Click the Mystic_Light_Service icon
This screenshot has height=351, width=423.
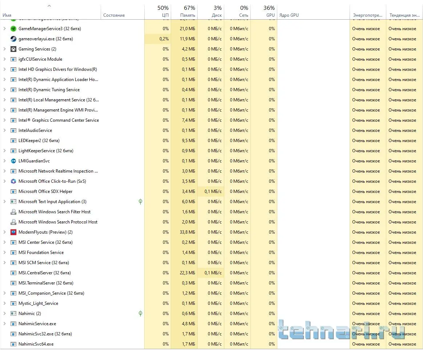[13, 303]
